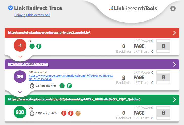Click the grey 0 score box in dropbox 200 row
This screenshot has height=125, width=184.
point(163,113)
